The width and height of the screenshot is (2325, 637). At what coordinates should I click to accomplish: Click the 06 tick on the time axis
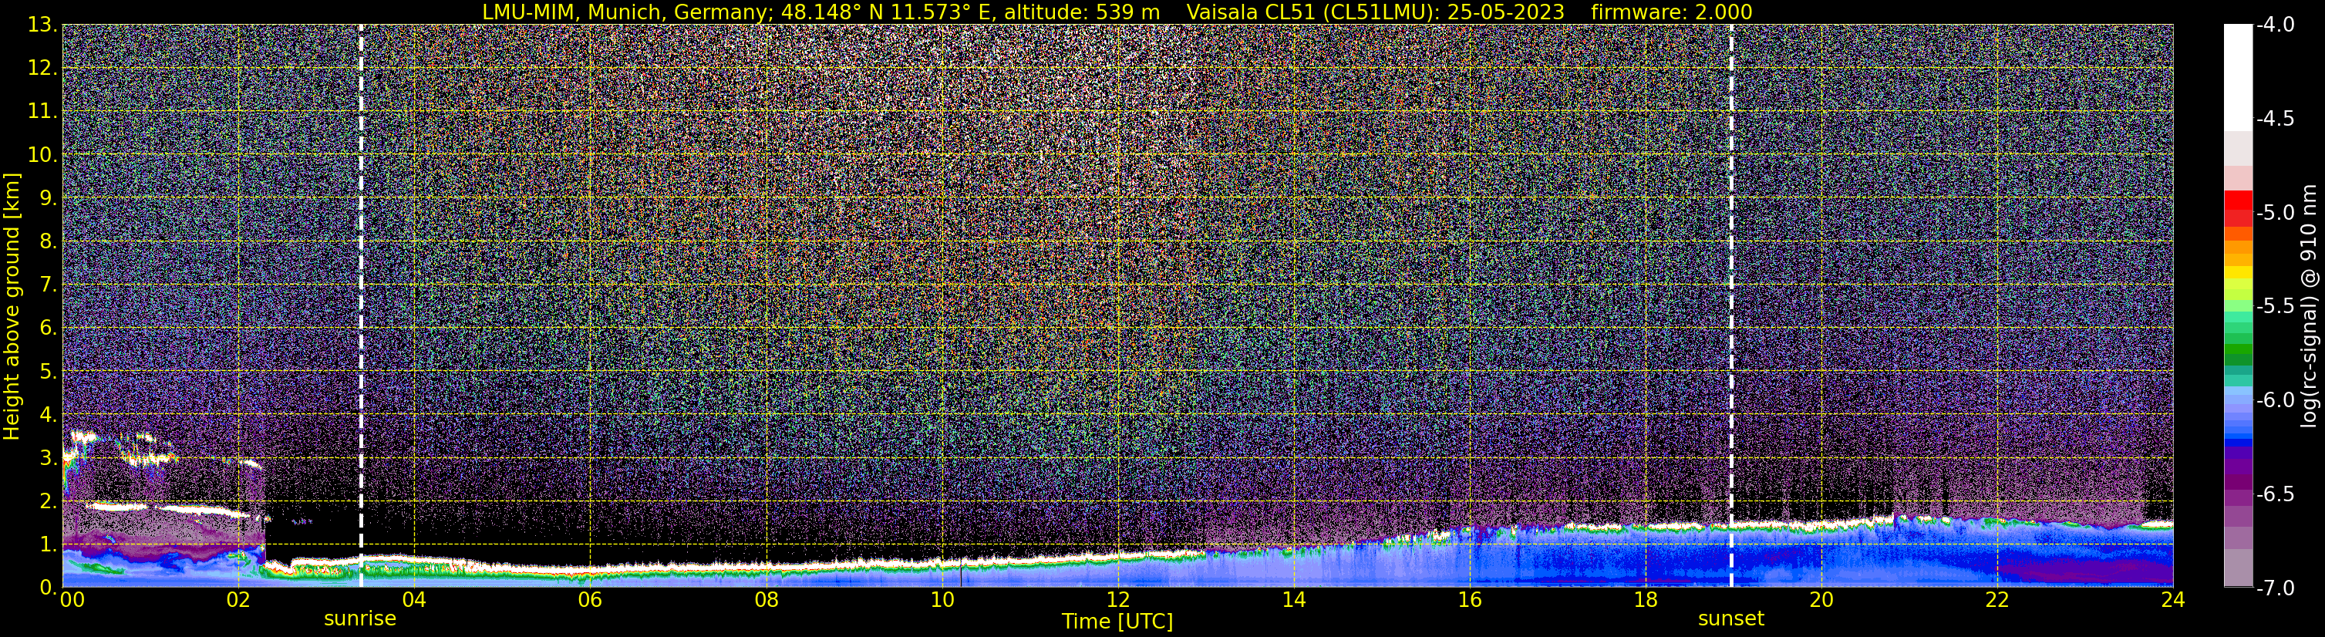[x=590, y=599]
